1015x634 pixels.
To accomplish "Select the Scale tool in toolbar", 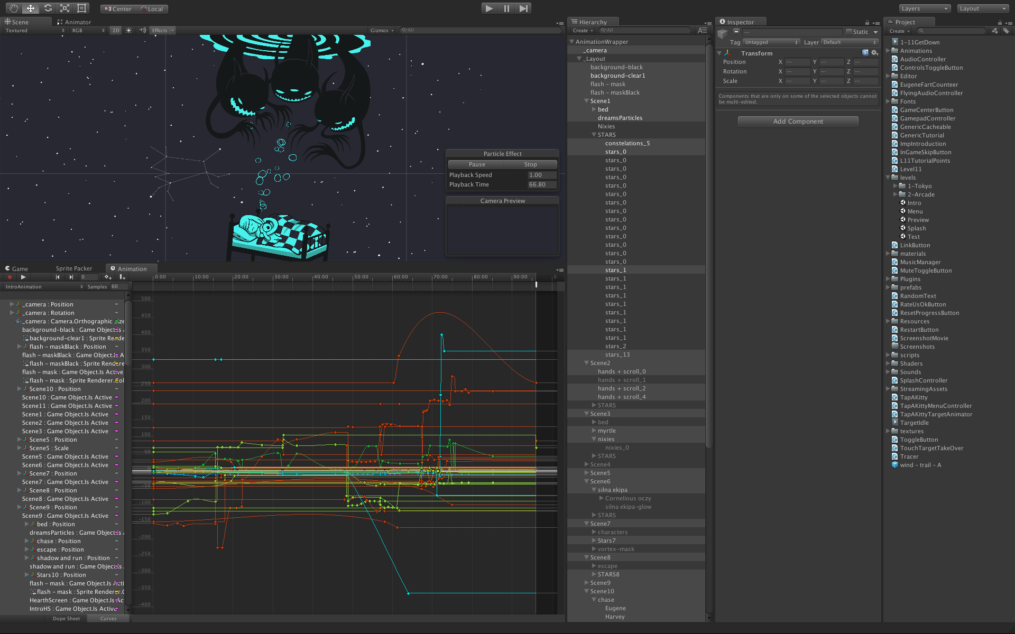I will pos(64,8).
